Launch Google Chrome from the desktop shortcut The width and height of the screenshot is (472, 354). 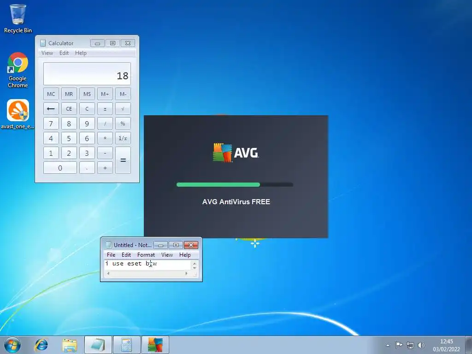18,70
